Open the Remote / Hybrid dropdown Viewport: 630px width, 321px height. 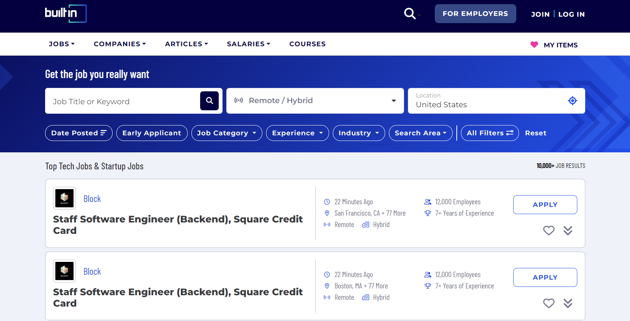coord(315,101)
